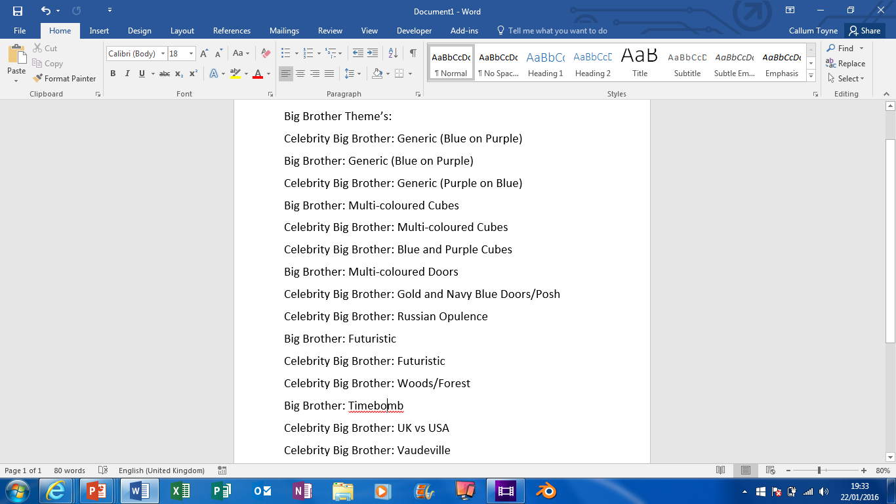
Task: Toggle bold formatting
Action: click(x=113, y=73)
